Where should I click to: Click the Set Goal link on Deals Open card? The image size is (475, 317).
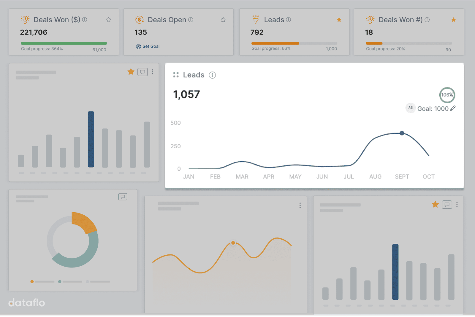[x=151, y=46]
